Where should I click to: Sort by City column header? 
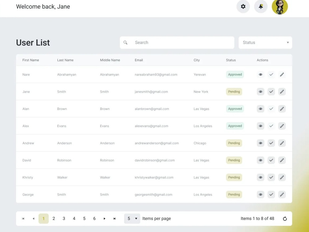click(x=197, y=60)
